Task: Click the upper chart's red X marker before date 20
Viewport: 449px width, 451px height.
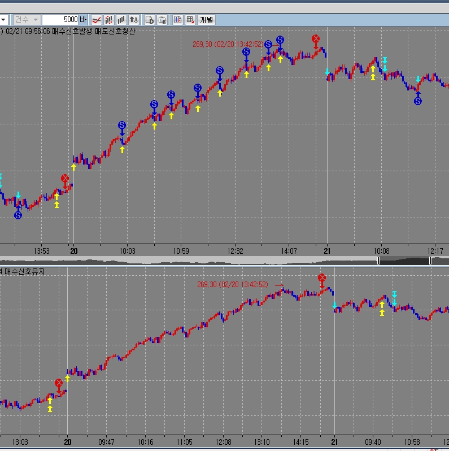Action: pyautogui.click(x=65, y=179)
